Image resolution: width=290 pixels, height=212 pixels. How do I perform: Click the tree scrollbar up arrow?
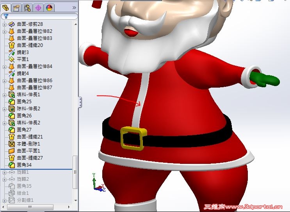(x=75, y=24)
